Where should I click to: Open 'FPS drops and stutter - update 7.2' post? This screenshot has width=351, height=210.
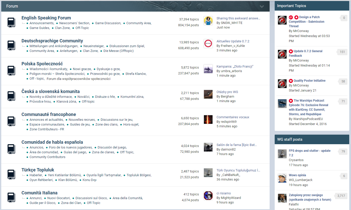[x=310, y=153]
